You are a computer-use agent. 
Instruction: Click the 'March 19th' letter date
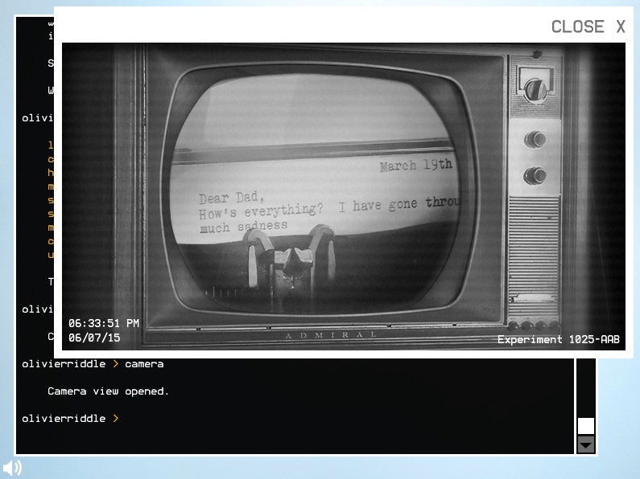[x=416, y=165]
